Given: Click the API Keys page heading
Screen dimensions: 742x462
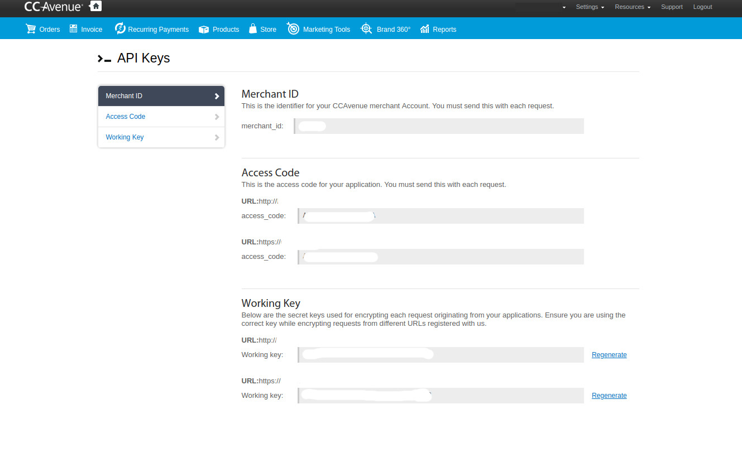Looking at the screenshot, I should click(143, 58).
